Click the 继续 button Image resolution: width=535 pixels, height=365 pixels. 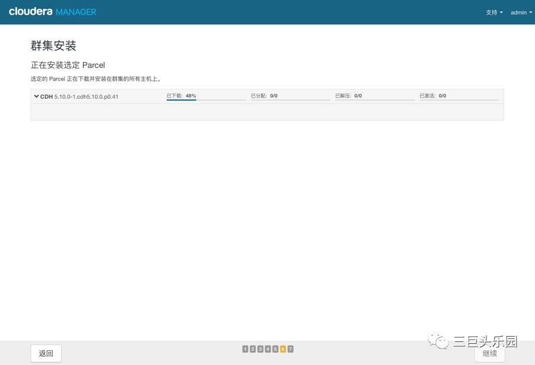click(x=489, y=353)
